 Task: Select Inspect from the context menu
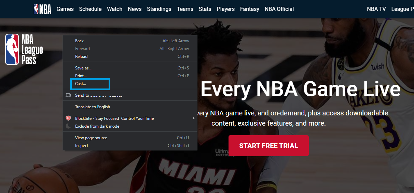pos(130,146)
